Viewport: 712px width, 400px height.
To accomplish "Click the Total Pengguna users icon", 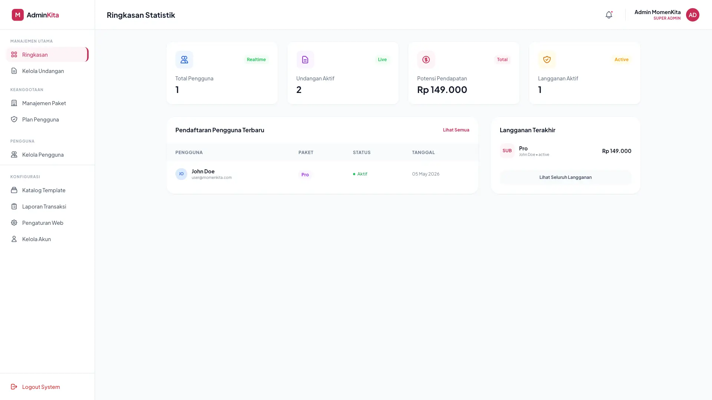I will click(x=184, y=60).
